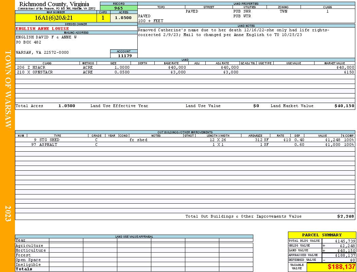Click the land notes about Catherine's name
This screenshot has height=272, width=357.
(x=234, y=32)
